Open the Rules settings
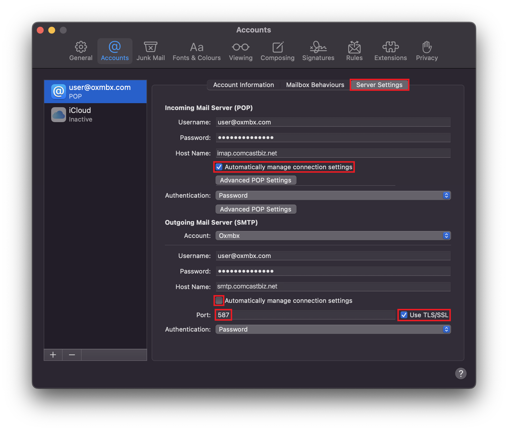The width and height of the screenshot is (508, 431). pyautogui.click(x=354, y=51)
